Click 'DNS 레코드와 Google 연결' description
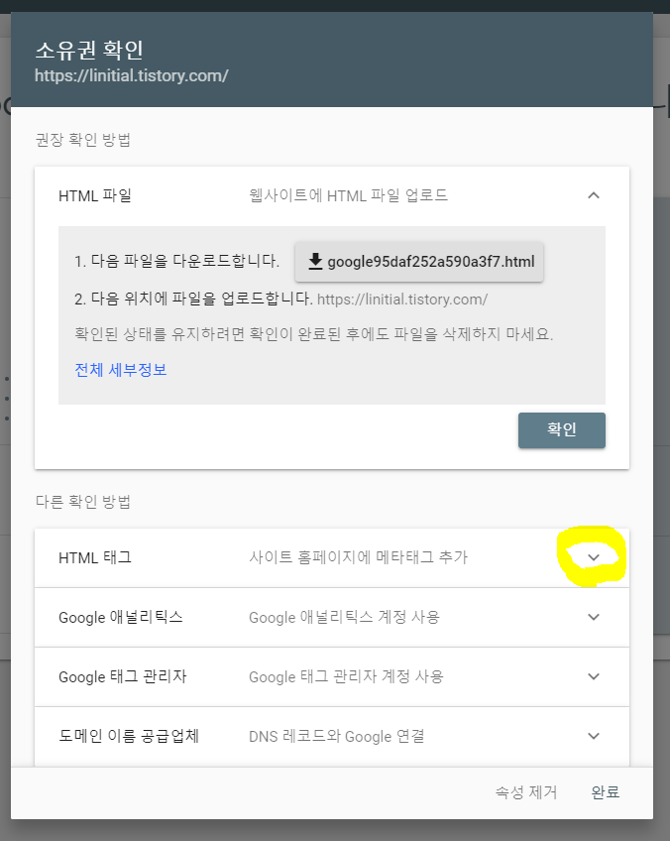Viewport: 670px width, 841px height. pyautogui.click(x=337, y=737)
